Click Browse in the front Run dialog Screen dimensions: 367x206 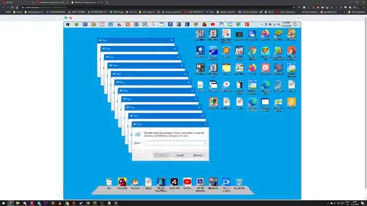click(x=198, y=155)
